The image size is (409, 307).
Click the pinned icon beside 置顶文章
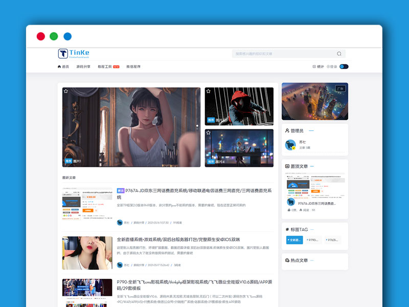click(x=287, y=165)
